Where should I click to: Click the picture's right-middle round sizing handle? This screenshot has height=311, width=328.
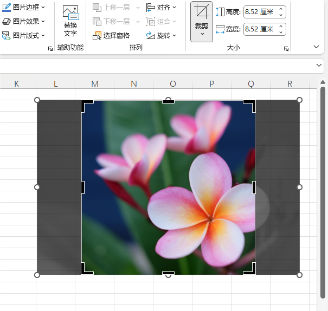(x=300, y=187)
